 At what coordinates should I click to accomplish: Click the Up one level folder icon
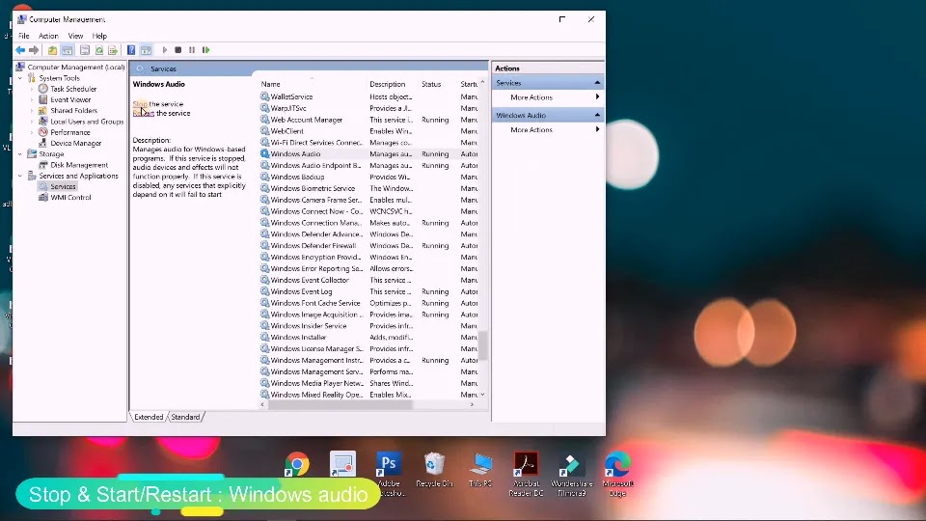click(52, 50)
